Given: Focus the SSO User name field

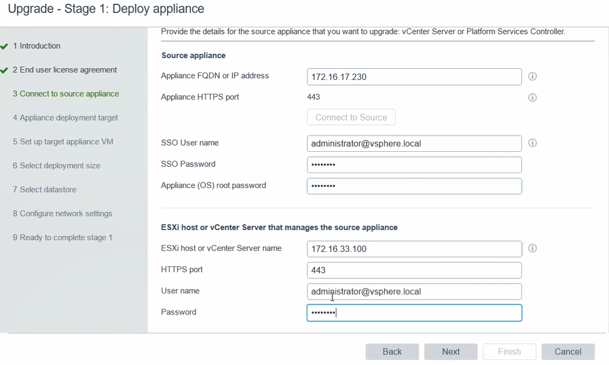Looking at the screenshot, I should pyautogui.click(x=414, y=144).
